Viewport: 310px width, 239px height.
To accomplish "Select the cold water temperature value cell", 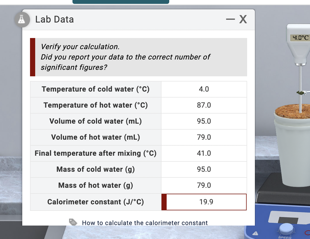I will coord(204,89).
